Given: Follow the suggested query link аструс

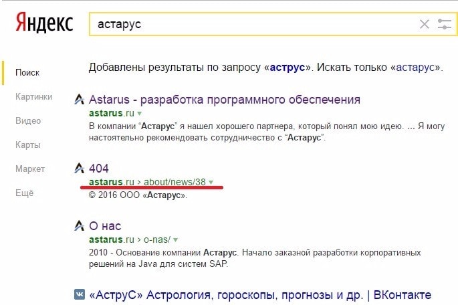Looking at the screenshot, I should pyautogui.click(x=288, y=68).
